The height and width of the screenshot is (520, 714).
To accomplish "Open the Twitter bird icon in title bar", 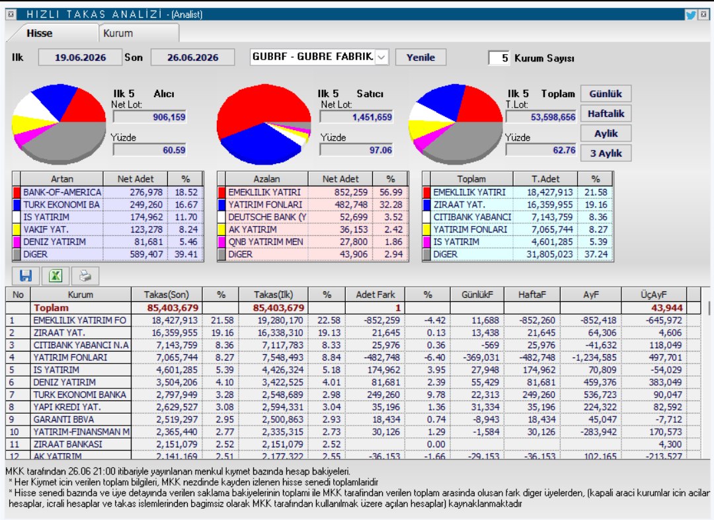I will point(691,15).
